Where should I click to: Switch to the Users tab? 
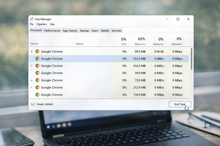[95, 31]
